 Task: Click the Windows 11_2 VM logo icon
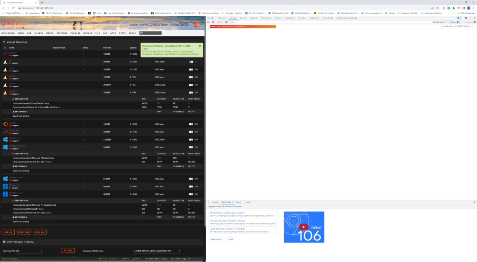[x=5, y=194]
